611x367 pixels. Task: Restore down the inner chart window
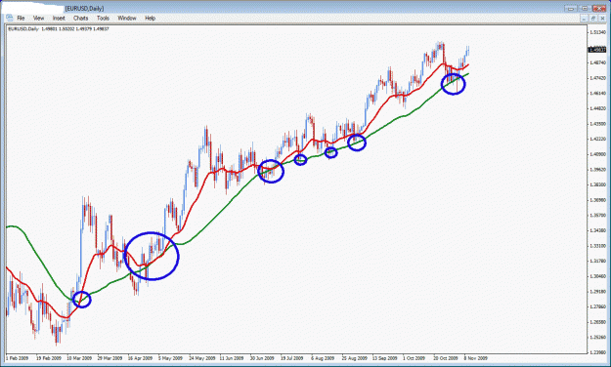point(593,19)
